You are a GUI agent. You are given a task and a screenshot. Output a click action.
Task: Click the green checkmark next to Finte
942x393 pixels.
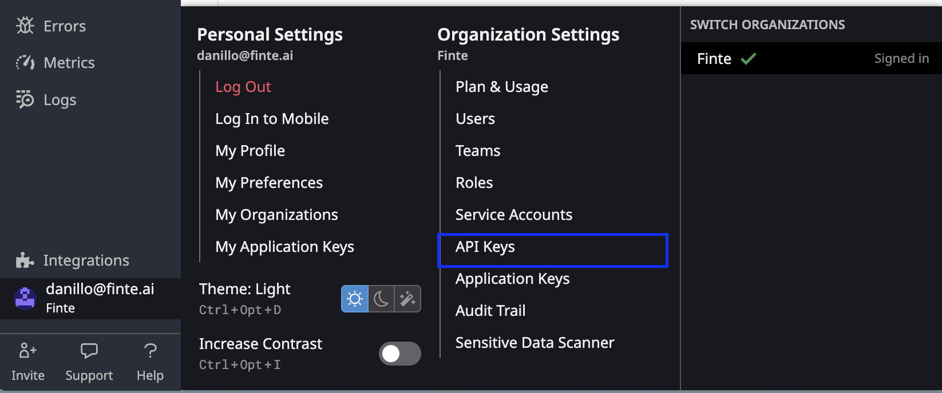[x=749, y=58]
